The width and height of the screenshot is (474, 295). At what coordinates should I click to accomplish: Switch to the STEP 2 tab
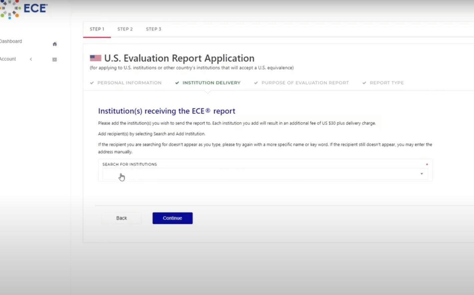point(125,29)
